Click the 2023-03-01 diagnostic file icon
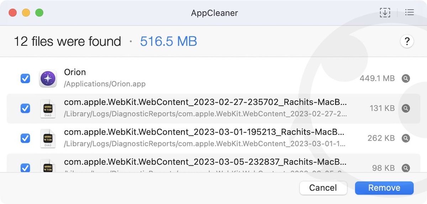 coord(48,138)
